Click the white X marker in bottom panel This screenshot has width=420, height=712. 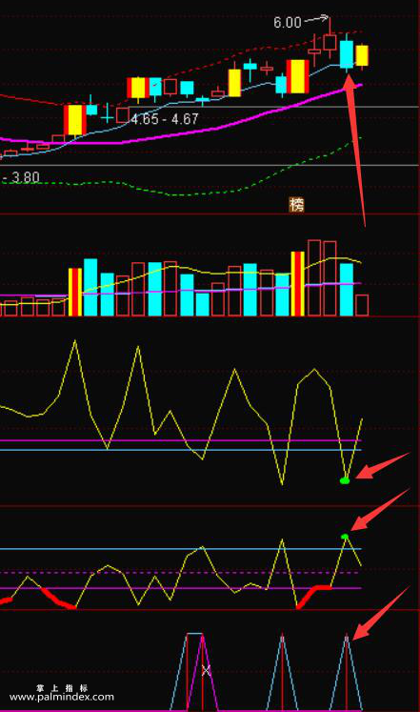point(206,671)
